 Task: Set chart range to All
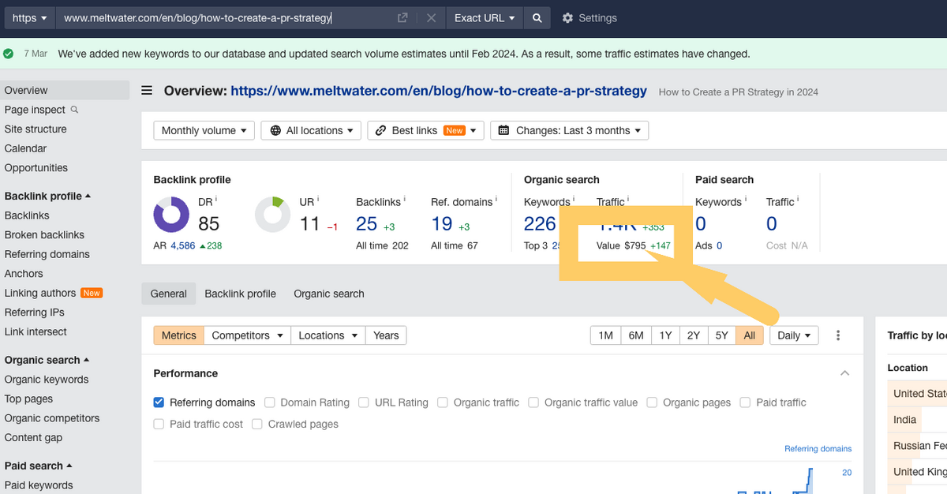[750, 335]
